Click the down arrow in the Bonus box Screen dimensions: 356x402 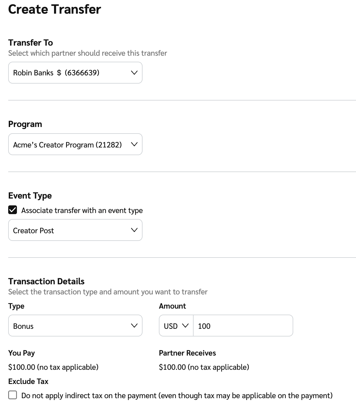tap(134, 326)
